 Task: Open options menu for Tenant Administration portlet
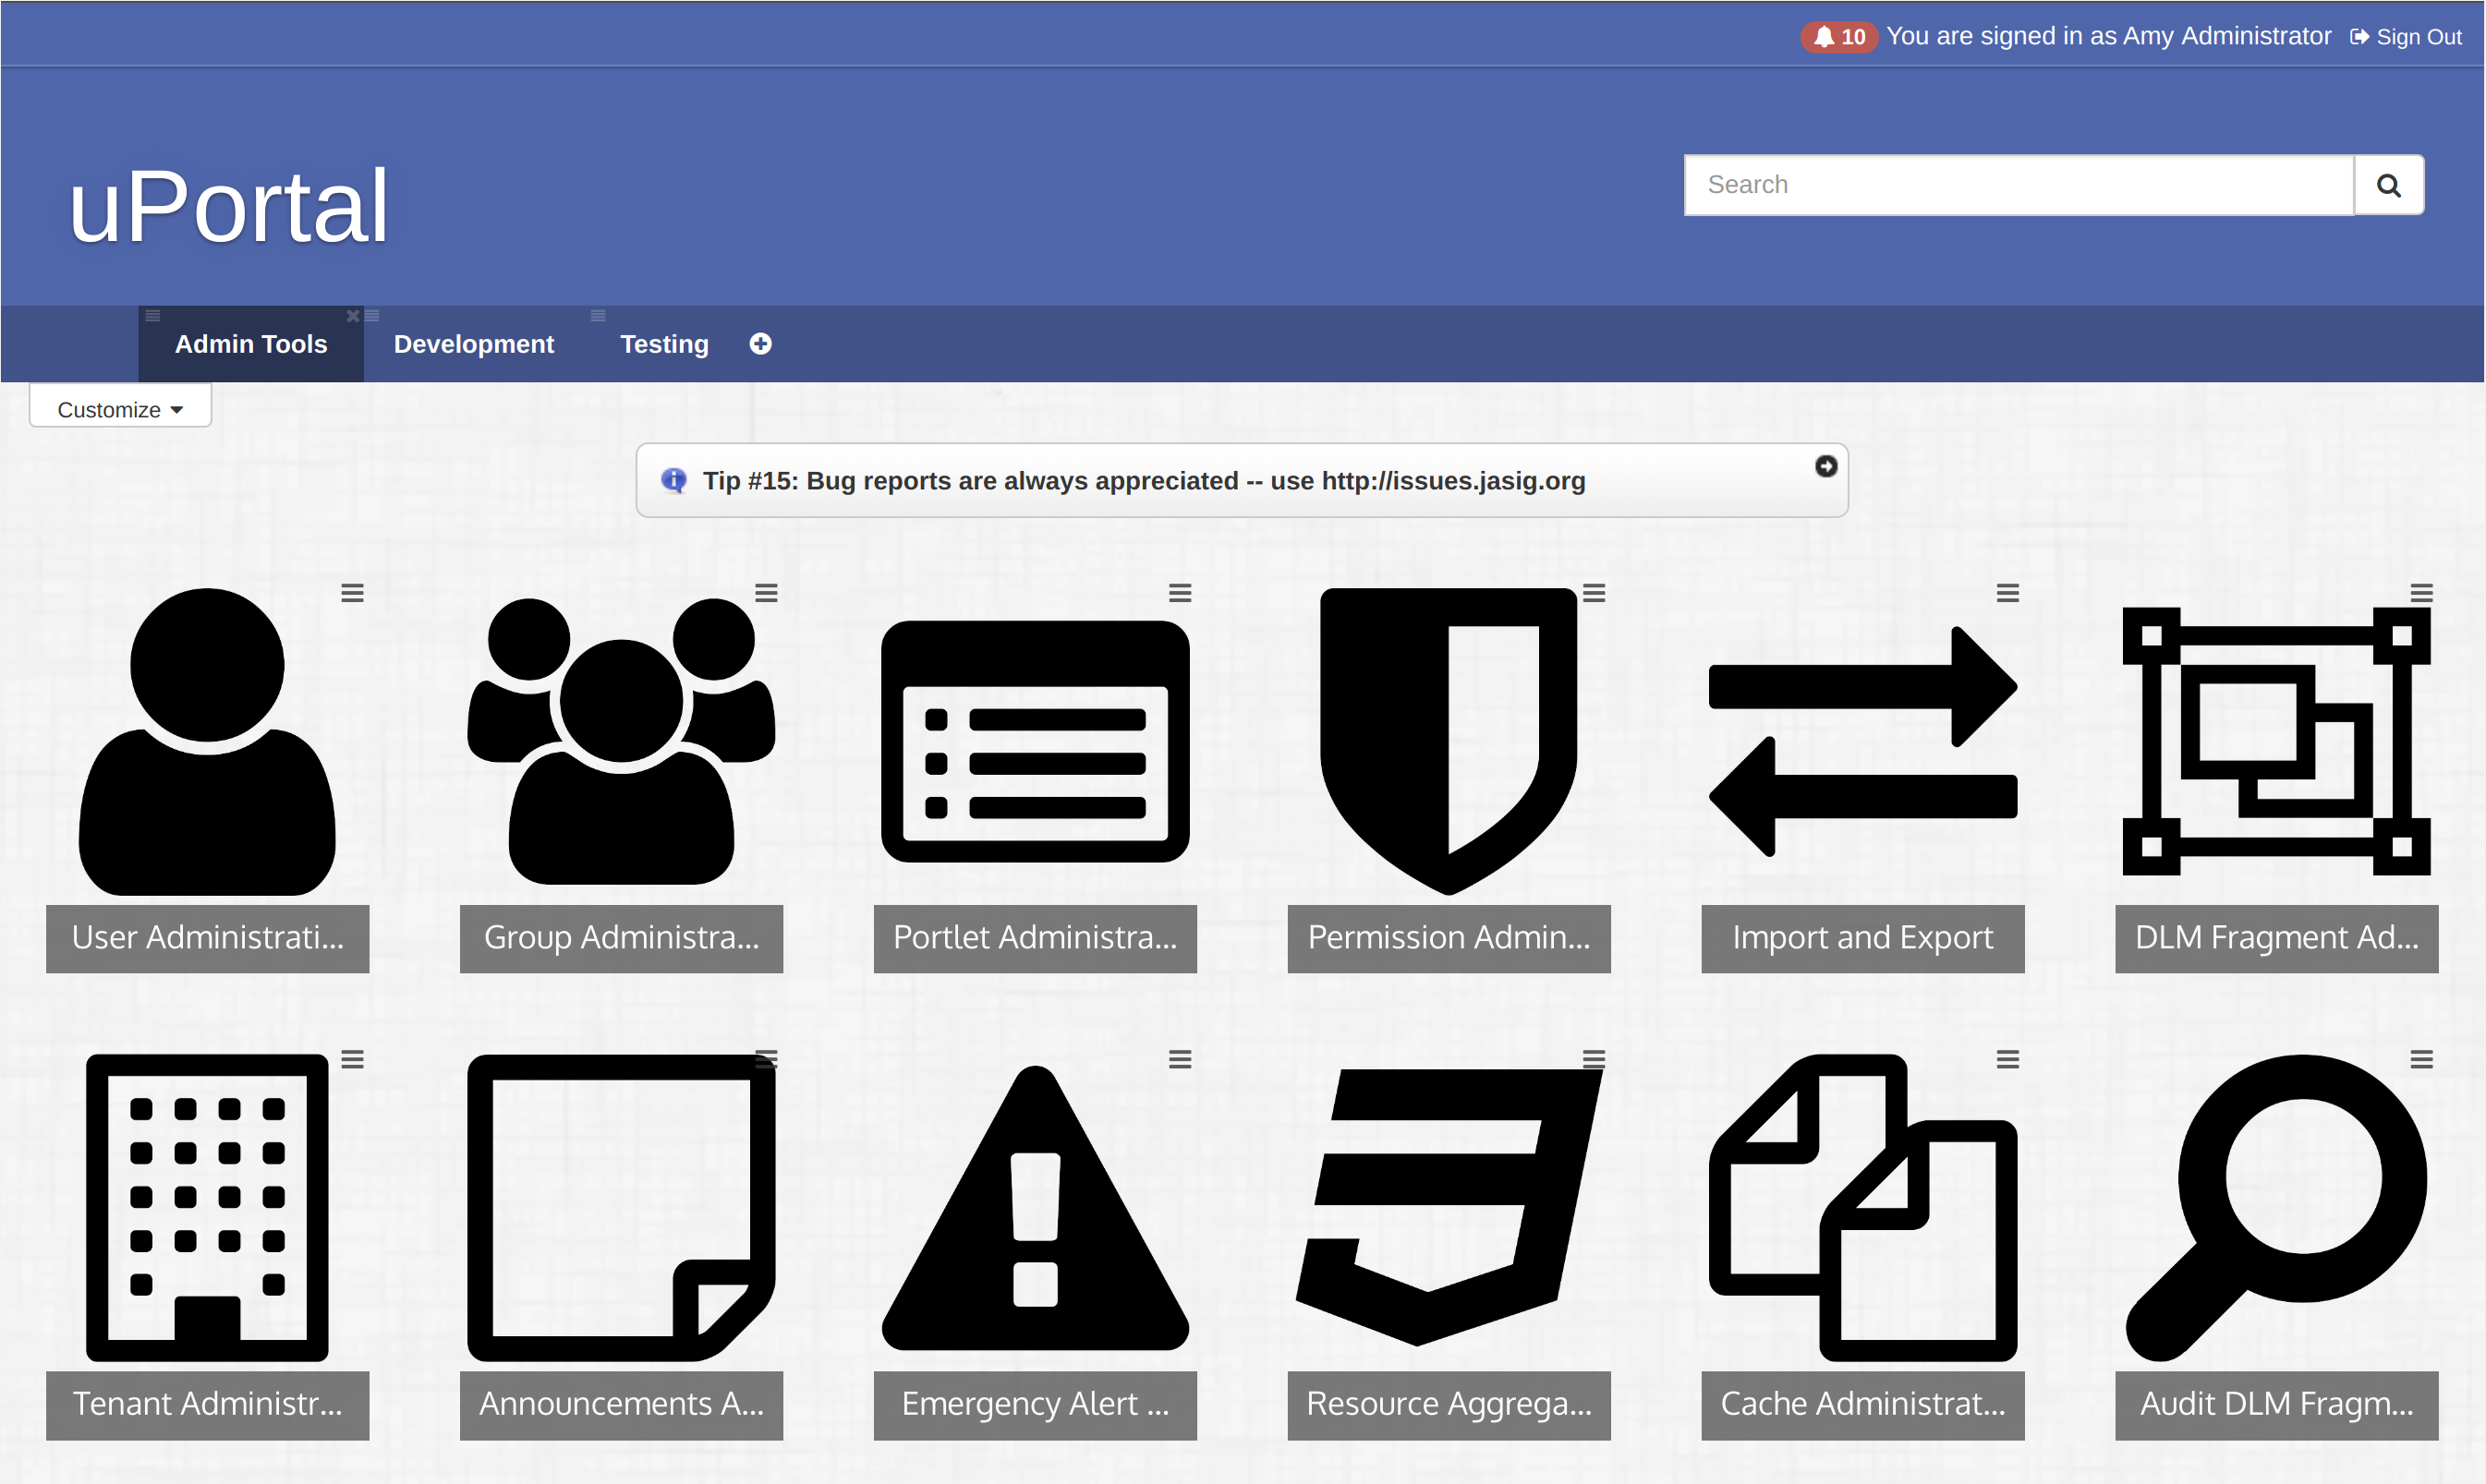click(x=352, y=1059)
